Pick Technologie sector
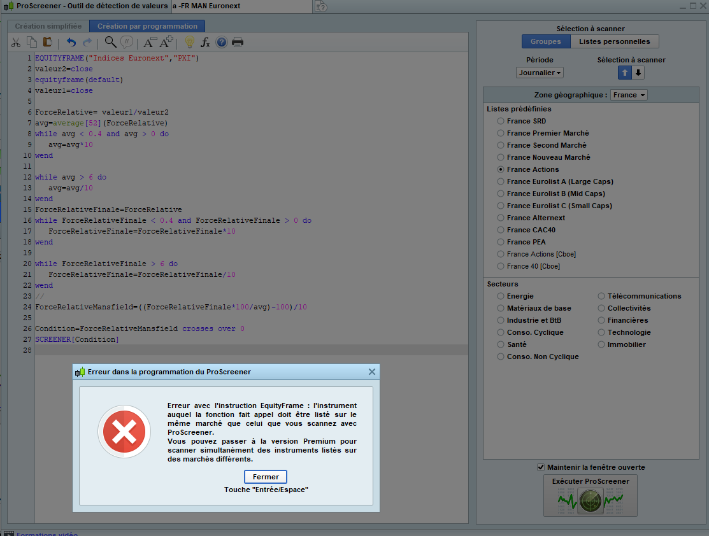 click(x=601, y=332)
